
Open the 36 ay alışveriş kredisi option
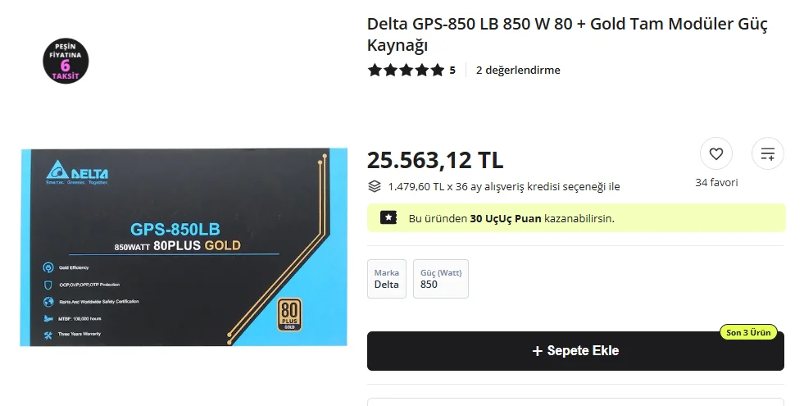coord(504,186)
